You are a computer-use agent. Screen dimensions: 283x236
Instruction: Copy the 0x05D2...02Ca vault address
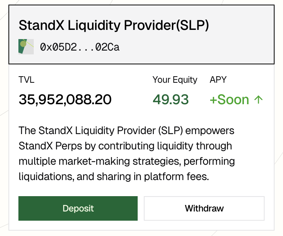coord(80,47)
